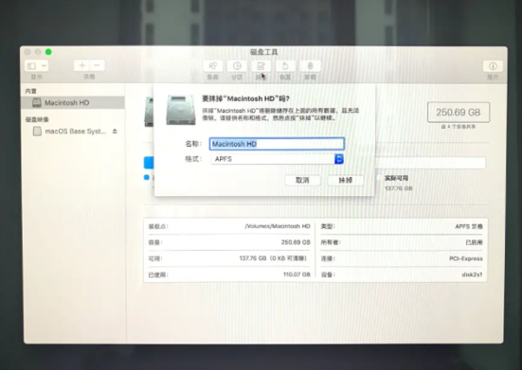Click the remove volume minus button
522x370 pixels.
pyautogui.click(x=97, y=65)
